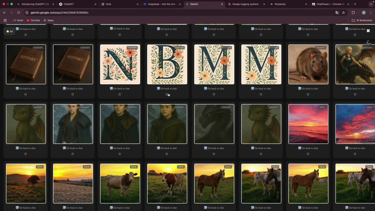
Task: Open the floral letter B thumbnail
Action: [167, 64]
